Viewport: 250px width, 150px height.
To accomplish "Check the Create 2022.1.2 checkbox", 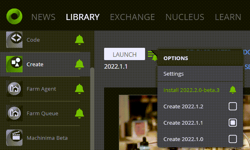I will [x=233, y=106].
